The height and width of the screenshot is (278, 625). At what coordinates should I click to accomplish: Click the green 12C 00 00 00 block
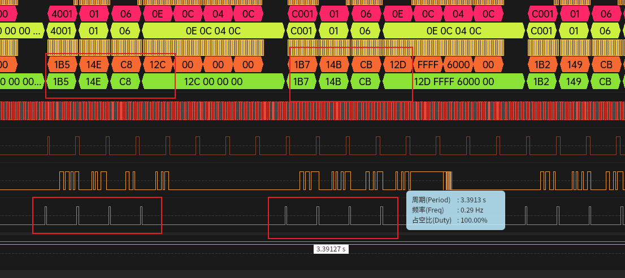212,82
